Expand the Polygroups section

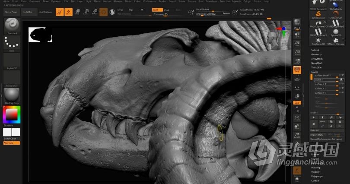coord(317,176)
